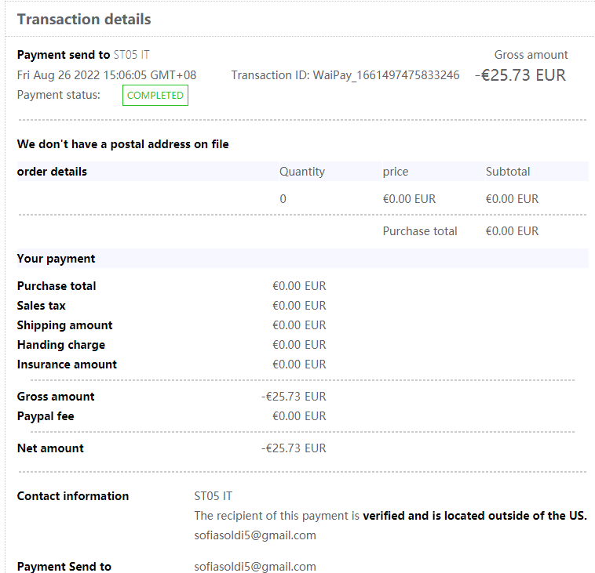Click the Sales tax label
This screenshot has height=573, width=595.
coord(42,305)
